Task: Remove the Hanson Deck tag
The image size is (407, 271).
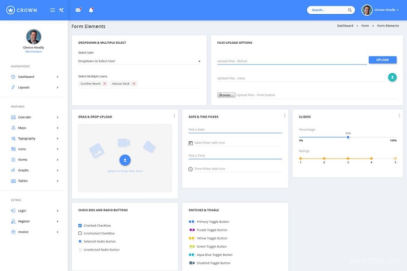Action: (134, 84)
